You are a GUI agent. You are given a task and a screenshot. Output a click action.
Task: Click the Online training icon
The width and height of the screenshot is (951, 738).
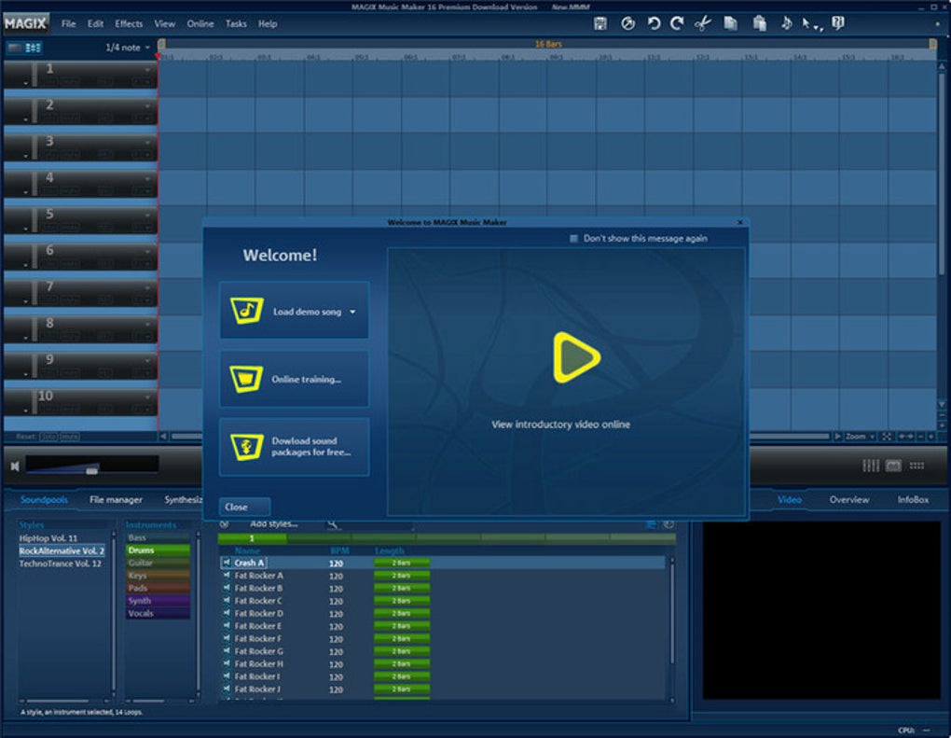[x=246, y=379]
